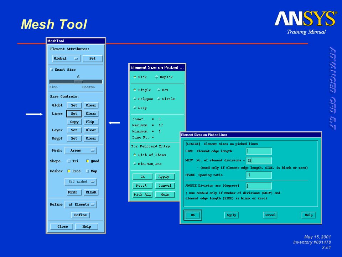Click Apply in Element Sizes on Picked Lines
The image size is (342, 257).
(x=232, y=215)
